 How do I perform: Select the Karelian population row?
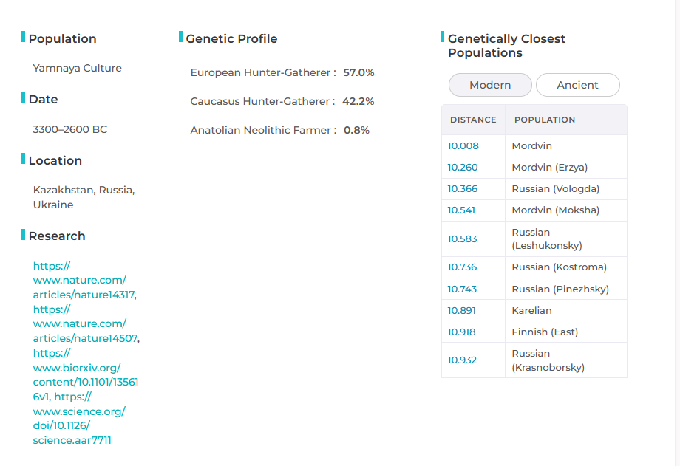point(532,311)
